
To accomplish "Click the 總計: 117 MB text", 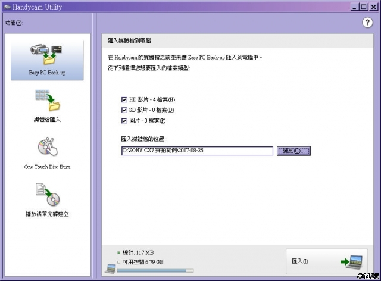I will [138, 253].
